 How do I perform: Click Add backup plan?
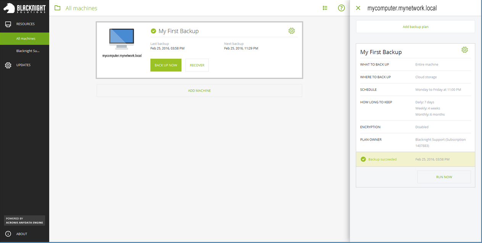click(x=415, y=27)
